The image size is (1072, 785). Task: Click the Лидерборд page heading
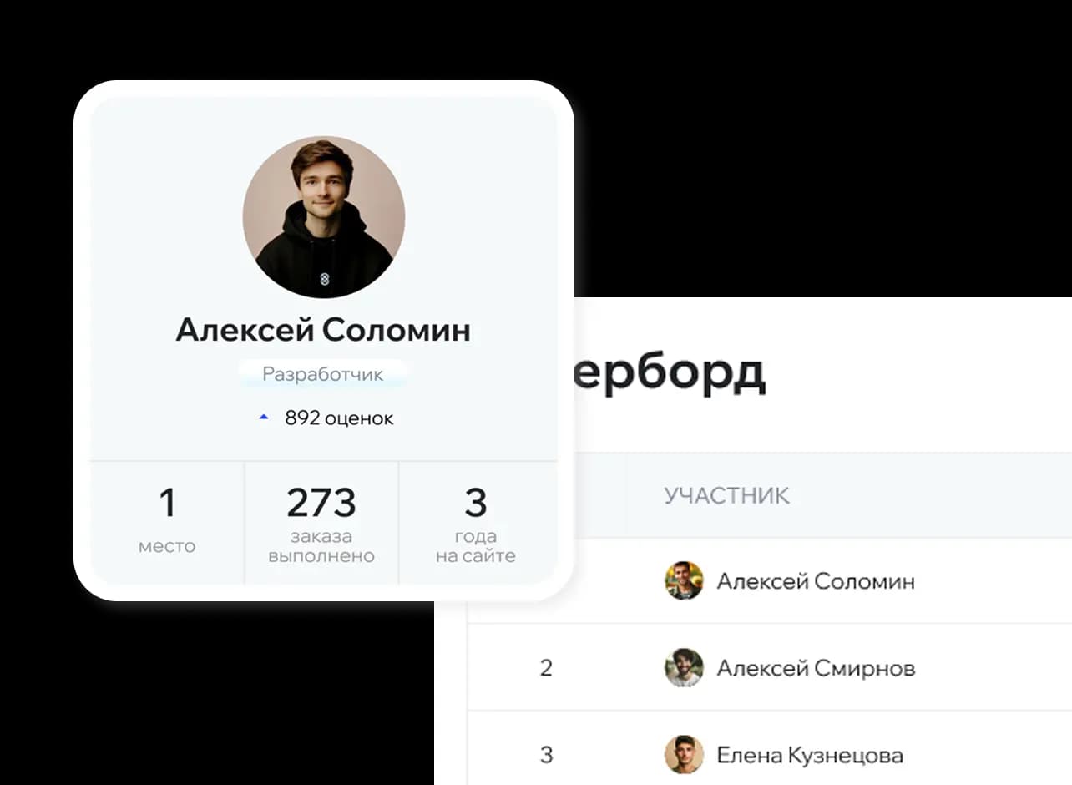click(670, 373)
